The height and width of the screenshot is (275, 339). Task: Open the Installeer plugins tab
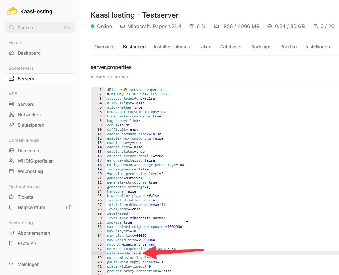point(172,47)
